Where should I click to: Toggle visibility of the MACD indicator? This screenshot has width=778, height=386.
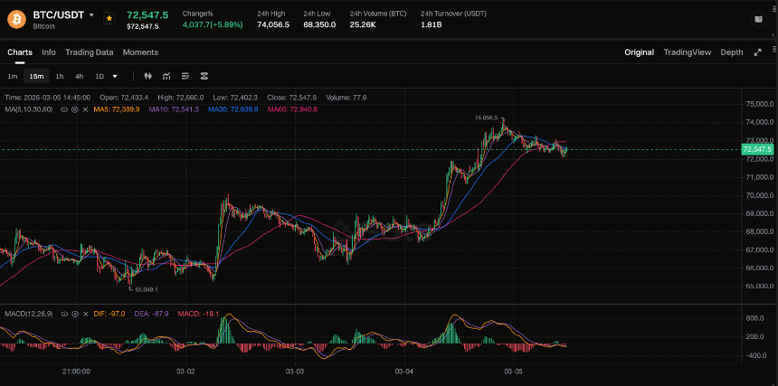64,315
